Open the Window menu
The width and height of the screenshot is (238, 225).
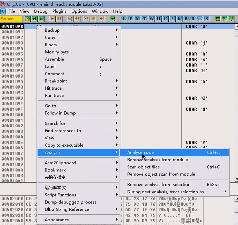point(100,11)
